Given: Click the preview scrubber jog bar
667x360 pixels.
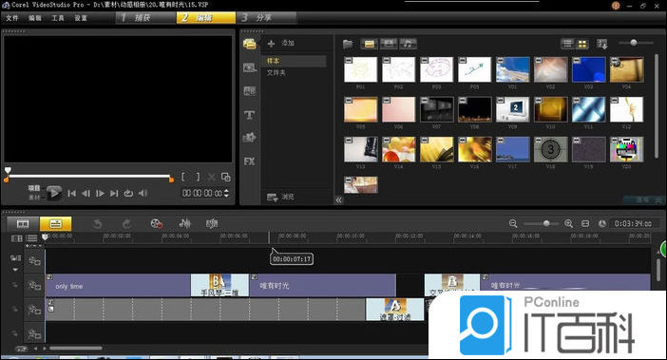Looking at the screenshot, I should (x=89, y=176).
